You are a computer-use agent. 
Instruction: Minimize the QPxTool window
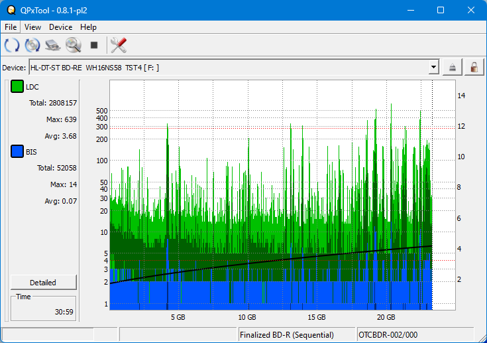[x=411, y=10]
